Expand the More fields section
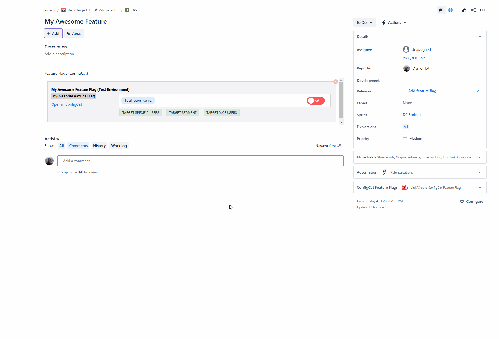499x339 pixels. [x=479, y=157]
